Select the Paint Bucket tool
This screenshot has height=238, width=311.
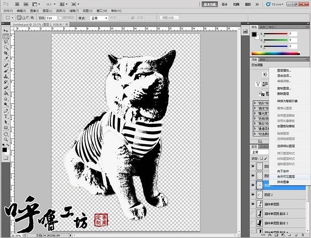pyautogui.click(x=6, y=93)
